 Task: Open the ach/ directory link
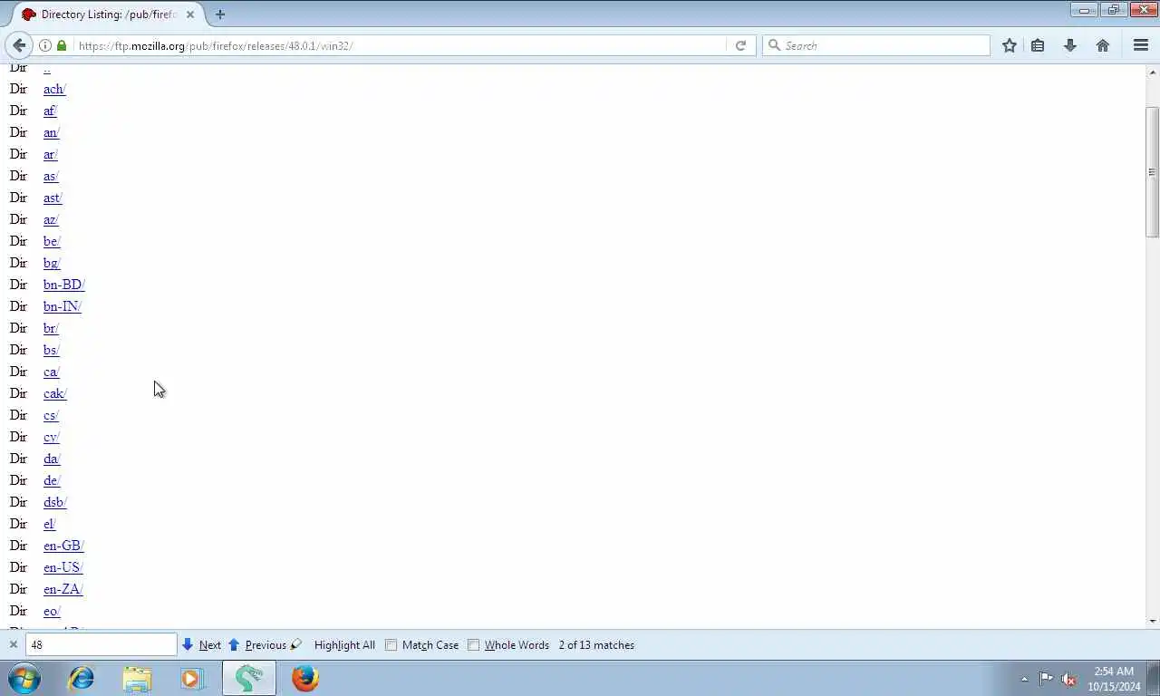click(54, 89)
